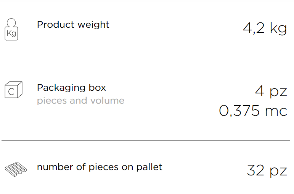Click divider line below Packaging box row
The height and width of the screenshot is (194, 294).
pyautogui.click(x=146, y=140)
